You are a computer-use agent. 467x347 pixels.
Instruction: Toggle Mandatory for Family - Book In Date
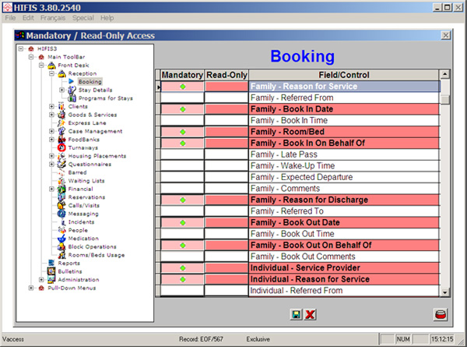click(x=182, y=110)
